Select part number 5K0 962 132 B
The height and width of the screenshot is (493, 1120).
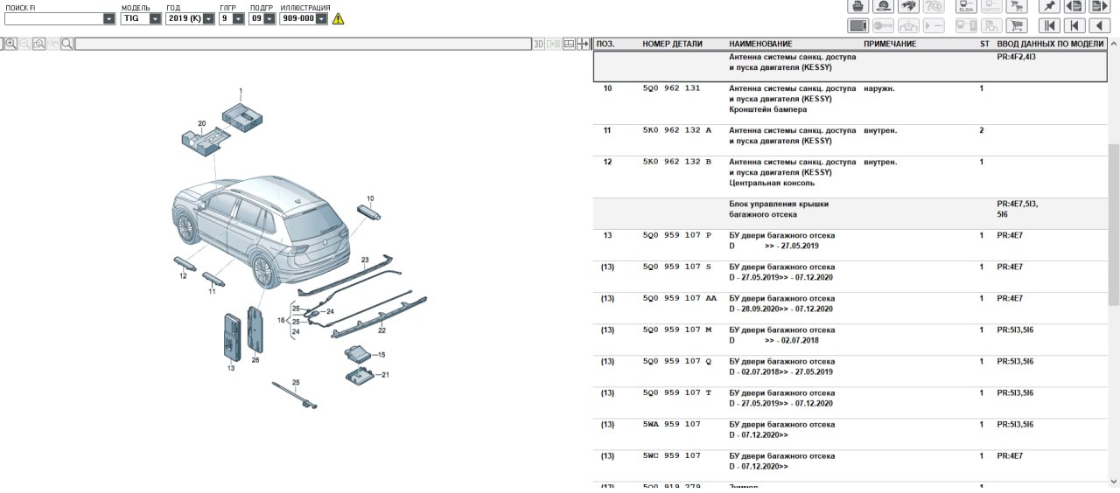click(677, 162)
